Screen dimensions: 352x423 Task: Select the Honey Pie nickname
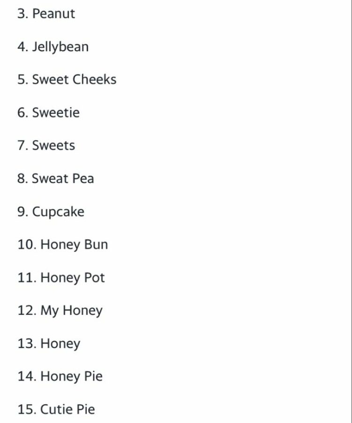(x=71, y=376)
